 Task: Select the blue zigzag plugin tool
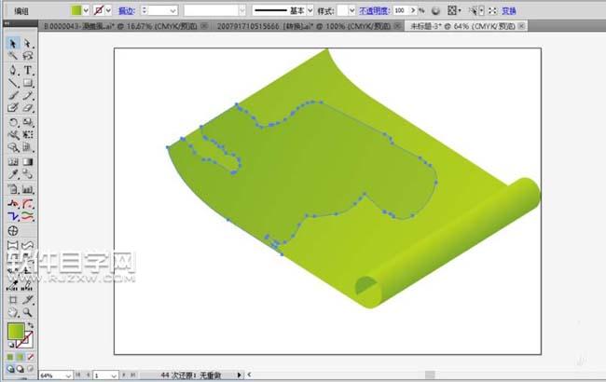point(13,216)
